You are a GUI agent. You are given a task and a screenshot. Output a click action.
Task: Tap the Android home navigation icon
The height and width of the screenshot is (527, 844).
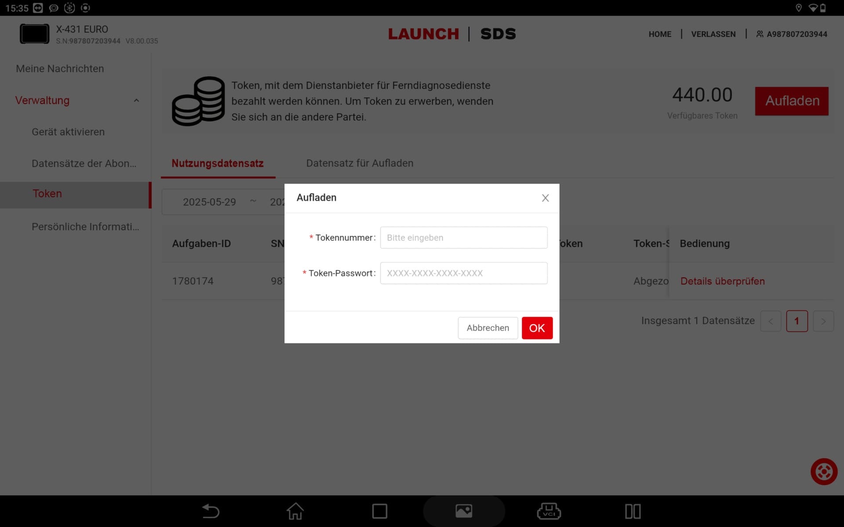click(295, 511)
